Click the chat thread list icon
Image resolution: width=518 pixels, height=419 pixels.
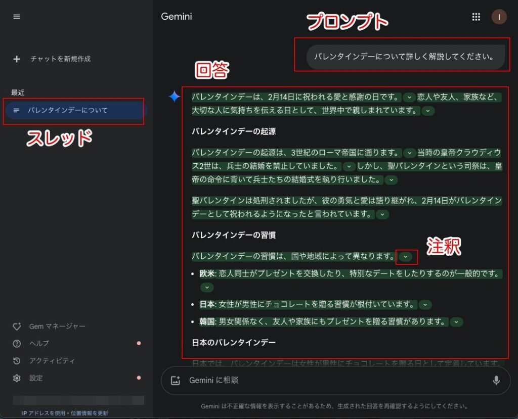pyautogui.click(x=16, y=110)
